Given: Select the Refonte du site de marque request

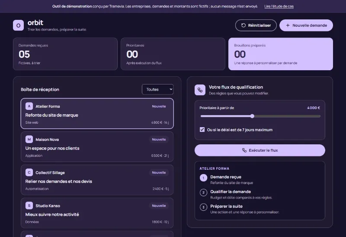Looking at the screenshot, I should click(97, 113).
